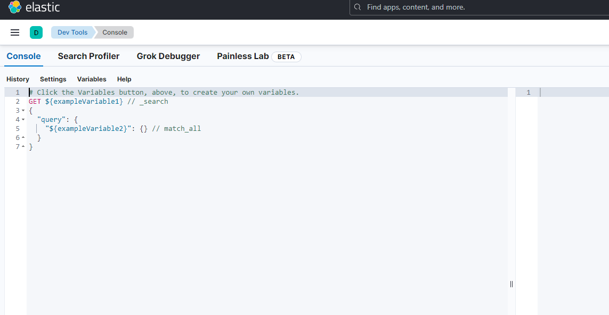Collapse the fold arrow at line 4
The image size is (609, 315).
[23, 120]
